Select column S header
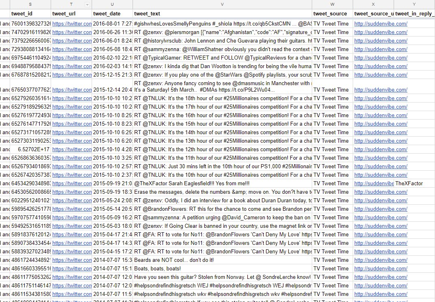 [x=30, y=4]
